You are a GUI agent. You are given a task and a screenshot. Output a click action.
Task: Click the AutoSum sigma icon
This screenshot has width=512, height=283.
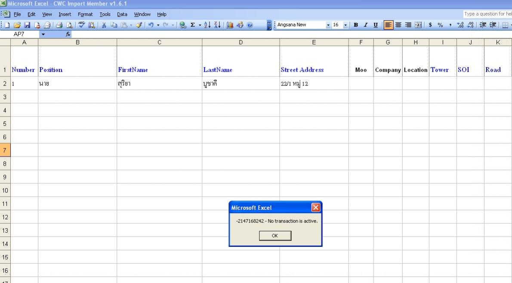pyautogui.click(x=193, y=25)
